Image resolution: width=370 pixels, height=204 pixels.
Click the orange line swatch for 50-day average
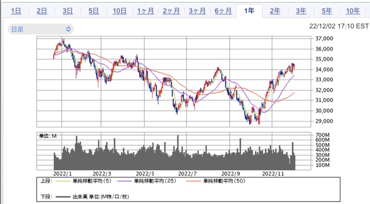(193, 181)
